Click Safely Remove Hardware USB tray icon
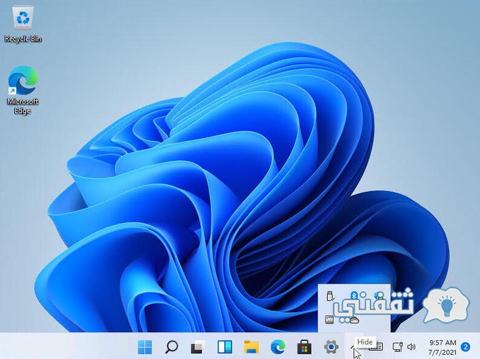480x359 pixels. [x=330, y=296]
